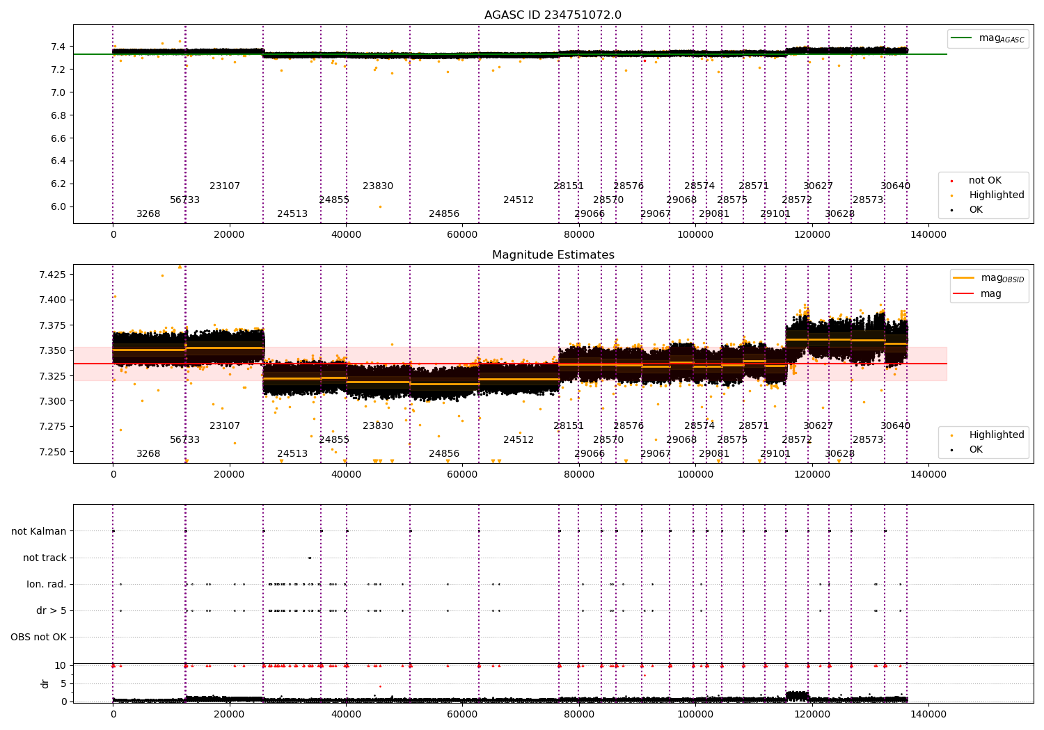Click the 'OBS not OK' axis label
The width and height of the screenshot is (1044, 730).
[38, 638]
